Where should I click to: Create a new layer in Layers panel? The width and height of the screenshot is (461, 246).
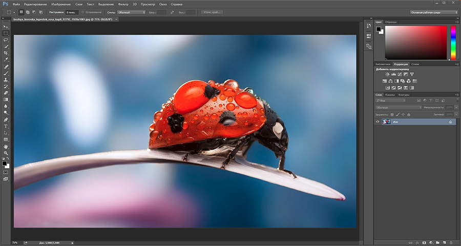point(444,243)
